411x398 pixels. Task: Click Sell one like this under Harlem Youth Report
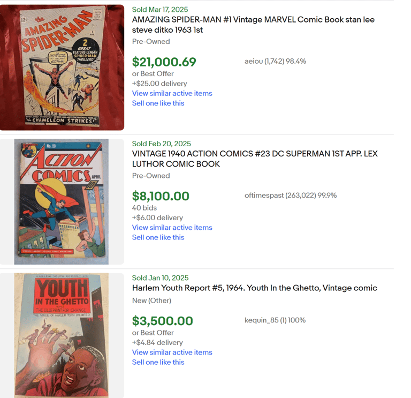pyautogui.click(x=158, y=362)
